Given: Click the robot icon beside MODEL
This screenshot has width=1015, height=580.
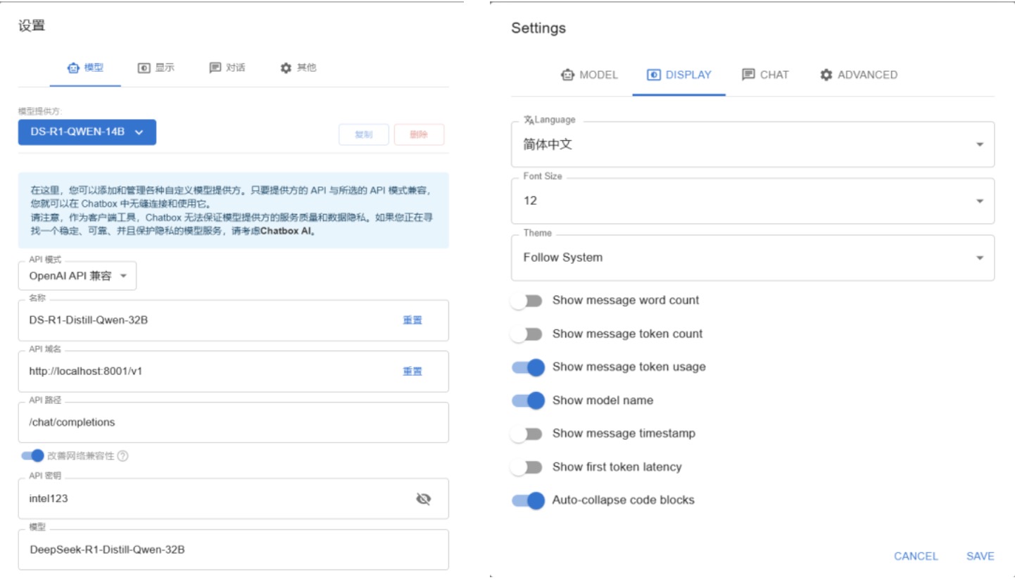Looking at the screenshot, I should 568,75.
